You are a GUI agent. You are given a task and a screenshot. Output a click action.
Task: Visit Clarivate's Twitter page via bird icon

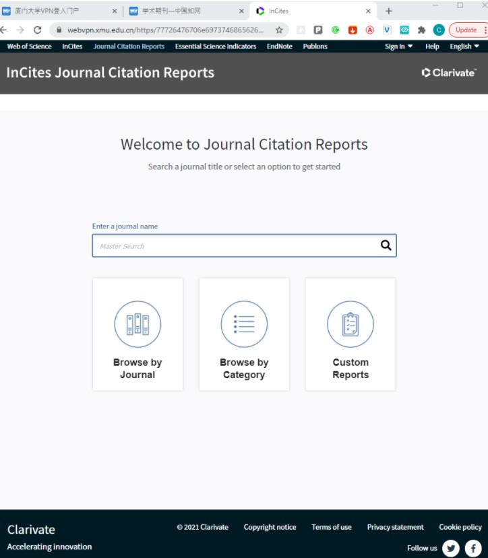451,548
